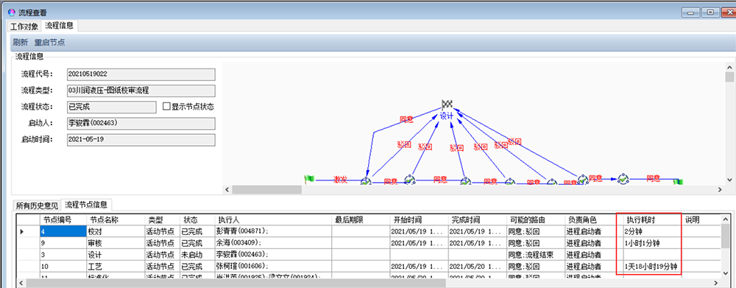736x288 pixels.
Task: Select the 审核 row in node table
Action: (x=369, y=243)
